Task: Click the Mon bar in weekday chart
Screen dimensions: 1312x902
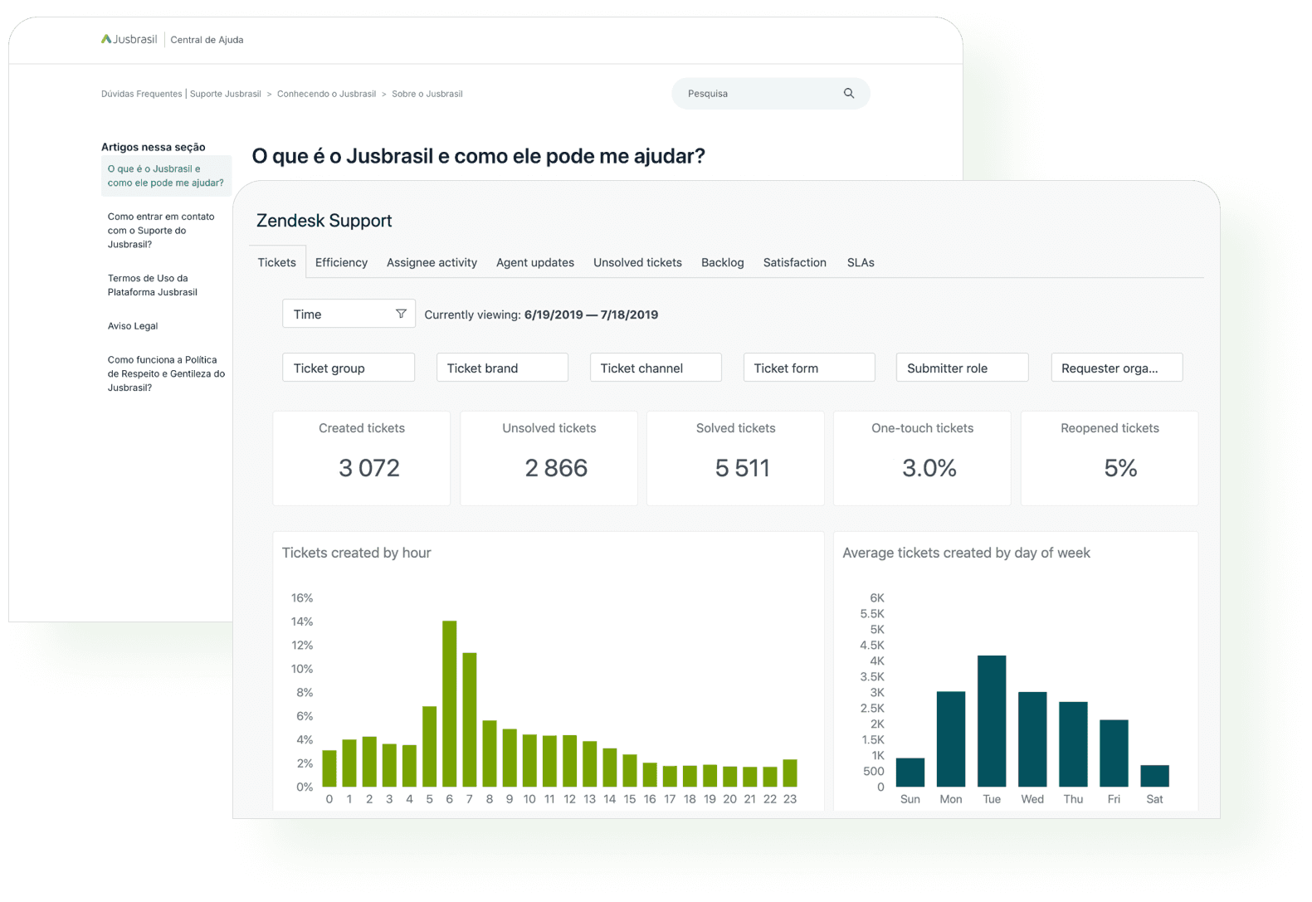Action: point(951,739)
